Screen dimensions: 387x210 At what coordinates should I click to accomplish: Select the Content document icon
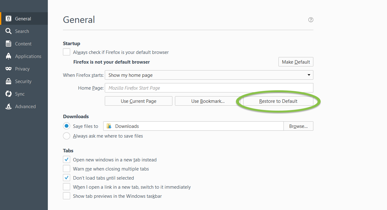(x=8, y=44)
